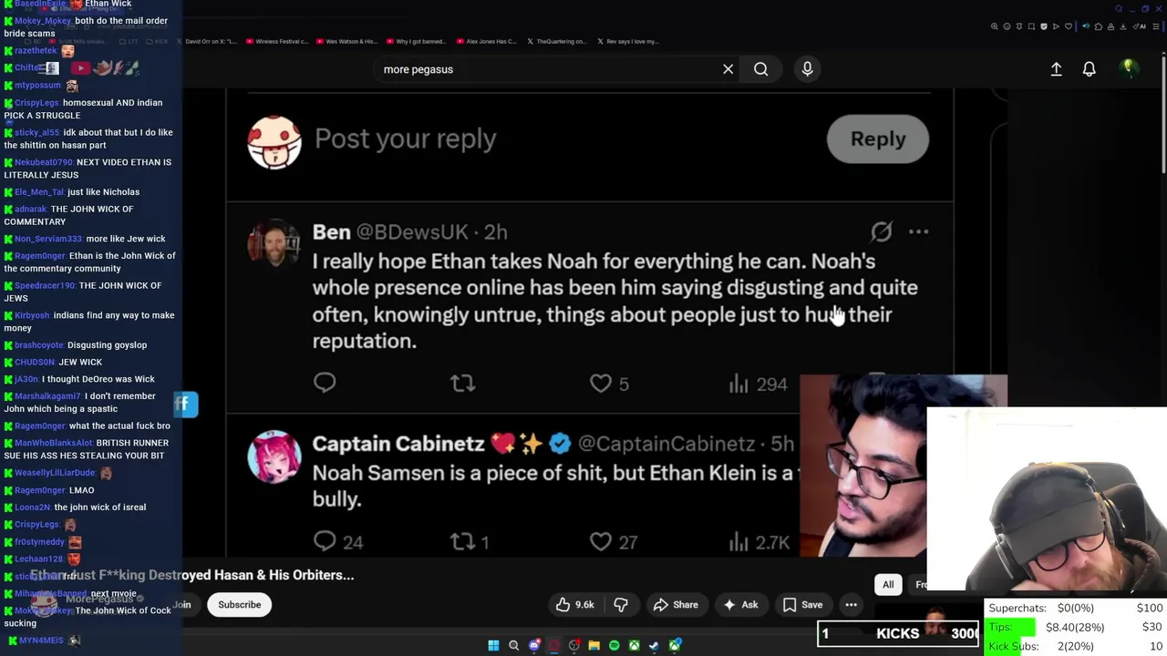Click in the 'more pegasus' search field
The image size is (1167, 656).
click(x=547, y=69)
